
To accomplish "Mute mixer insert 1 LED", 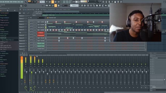I will pos(31,64).
